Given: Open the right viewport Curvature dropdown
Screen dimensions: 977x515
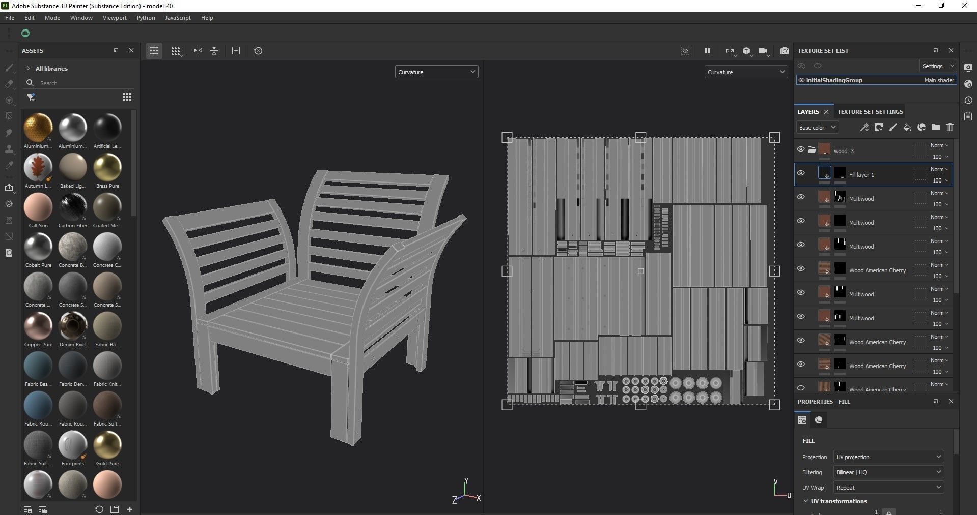Looking at the screenshot, I should click(x=746, y=72).
